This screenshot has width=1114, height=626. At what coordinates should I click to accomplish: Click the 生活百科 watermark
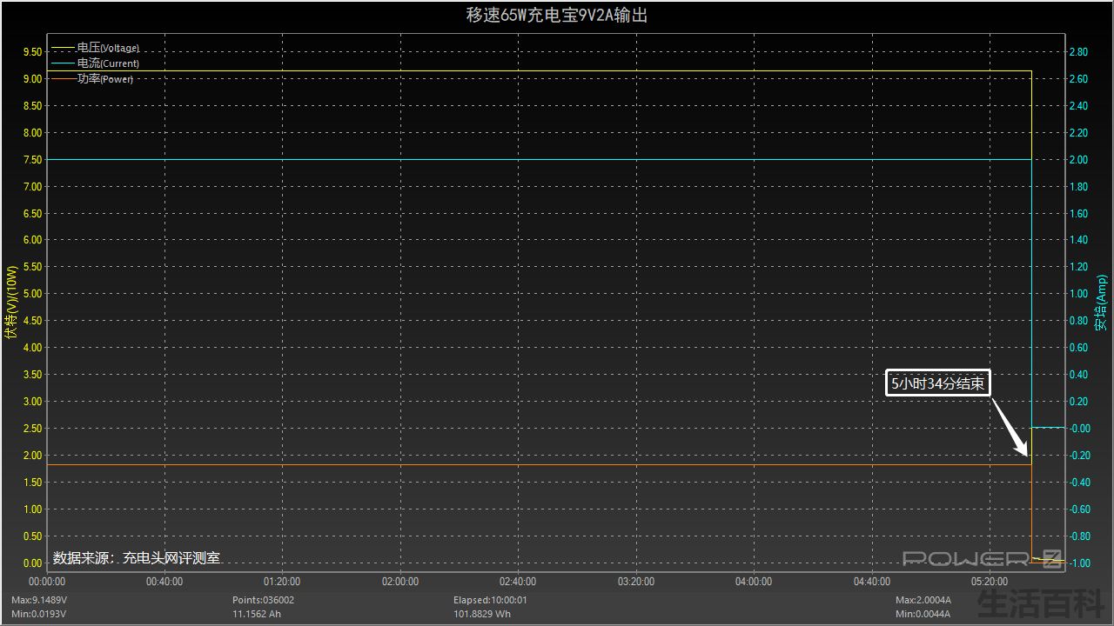coord(1042,603)
